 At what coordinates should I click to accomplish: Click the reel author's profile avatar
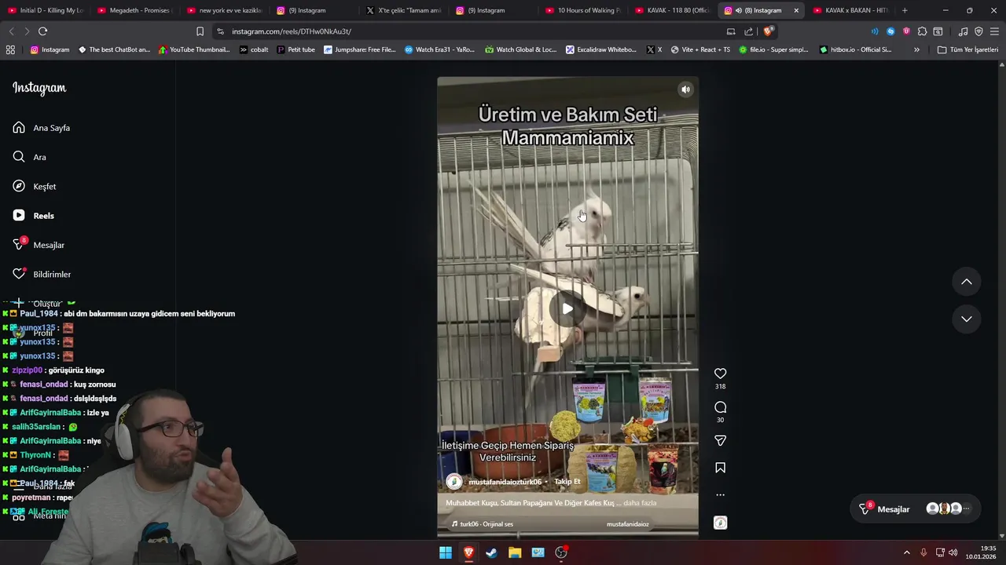(x=453, y=482)
